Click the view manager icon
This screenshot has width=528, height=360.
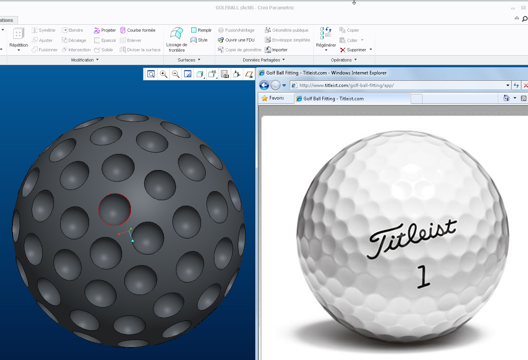224,74
